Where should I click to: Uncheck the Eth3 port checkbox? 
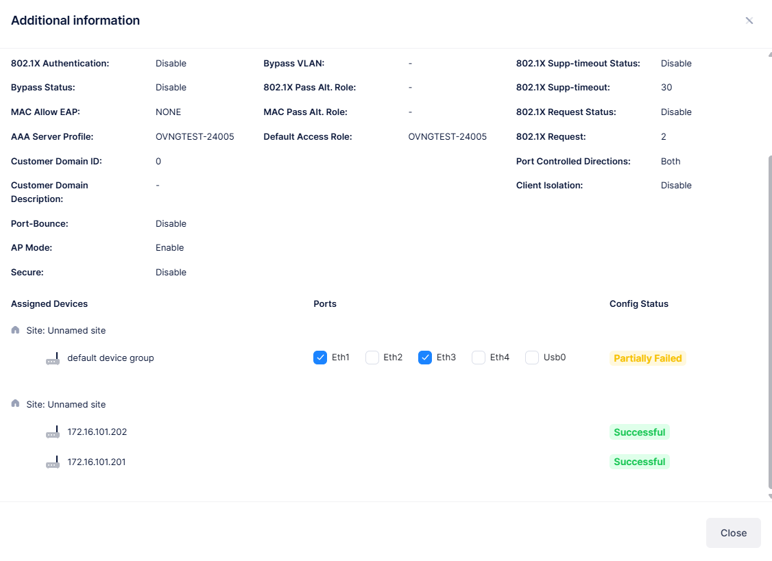425,357
